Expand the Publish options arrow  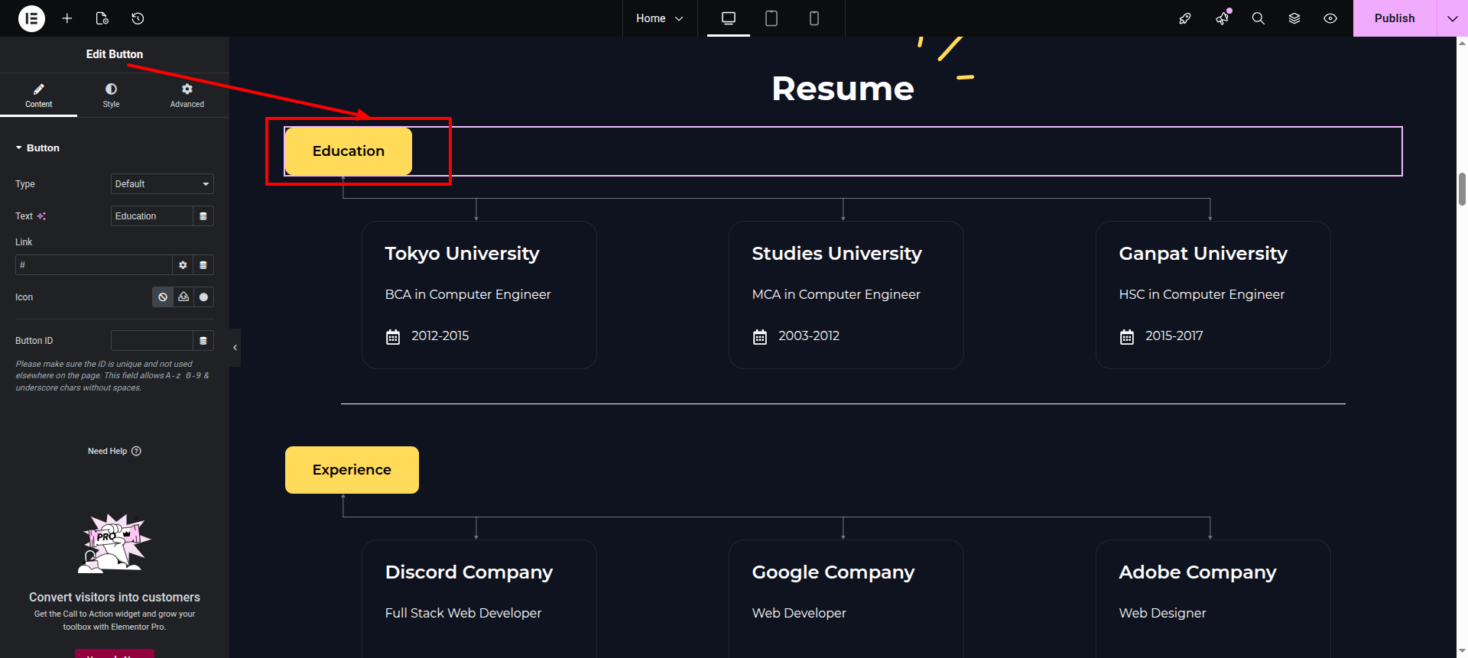click(x=1452, y=18)
